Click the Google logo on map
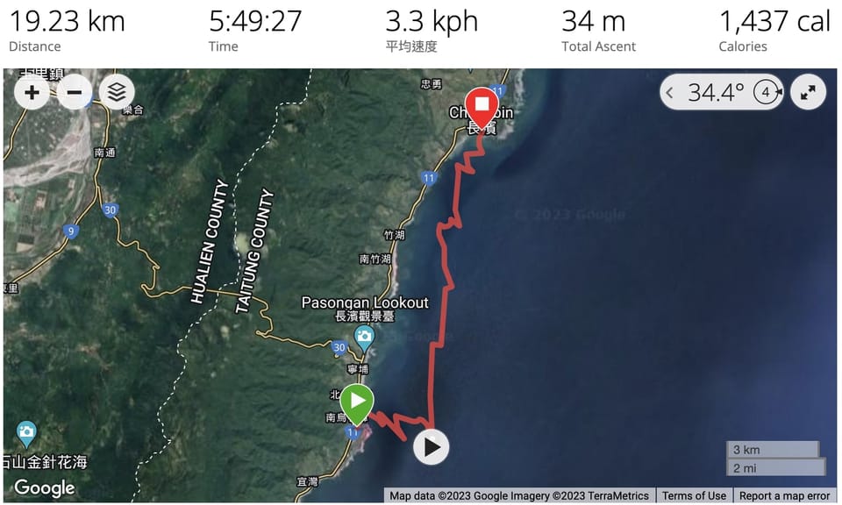 pos(45,487)
